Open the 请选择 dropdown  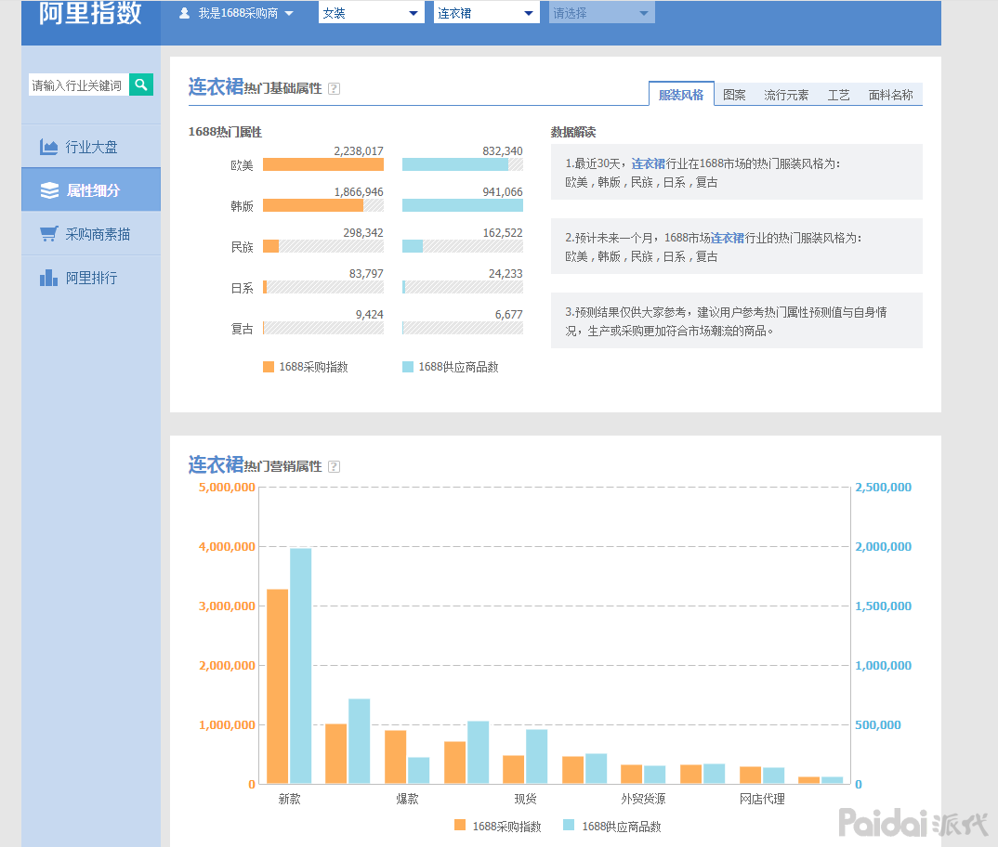tap(601, 13)
